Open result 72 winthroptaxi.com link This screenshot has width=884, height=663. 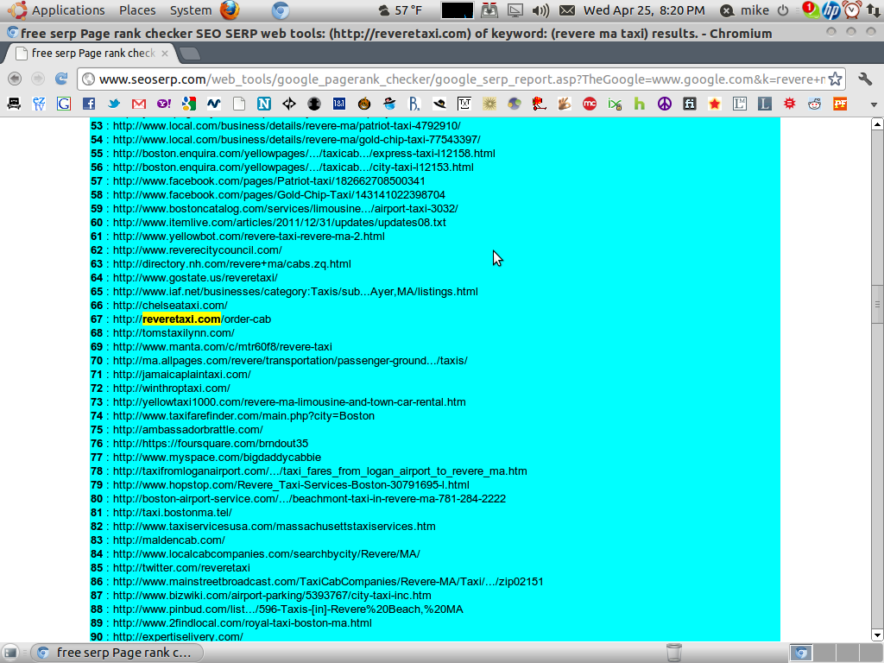[x=172, y=388]
